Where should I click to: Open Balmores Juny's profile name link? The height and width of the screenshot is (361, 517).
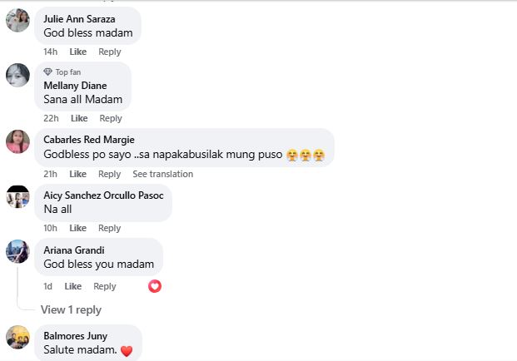[x=75, y=336]
